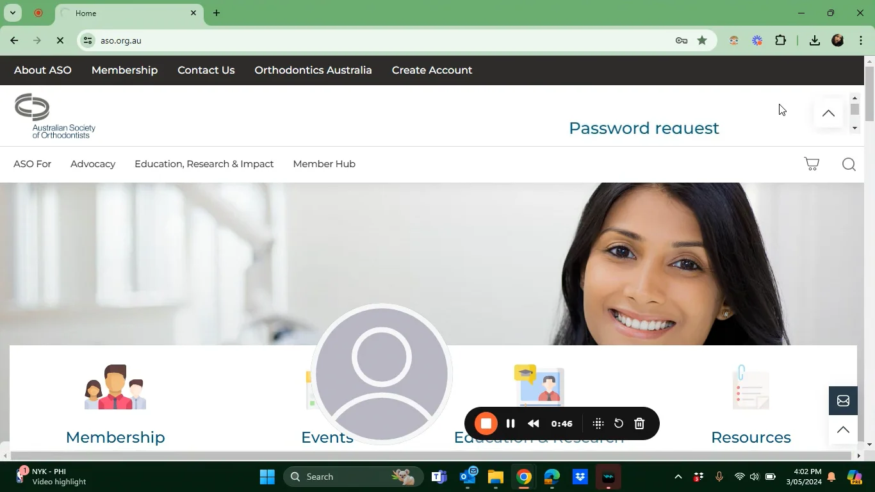
Task: Click the Password request heading
Action: click(644, 128)
